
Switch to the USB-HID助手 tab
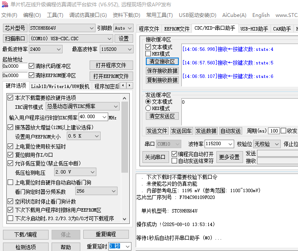click(x=254, y=29)
